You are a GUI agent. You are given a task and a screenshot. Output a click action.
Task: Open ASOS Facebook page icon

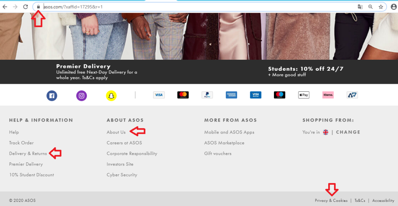point(52,96)
